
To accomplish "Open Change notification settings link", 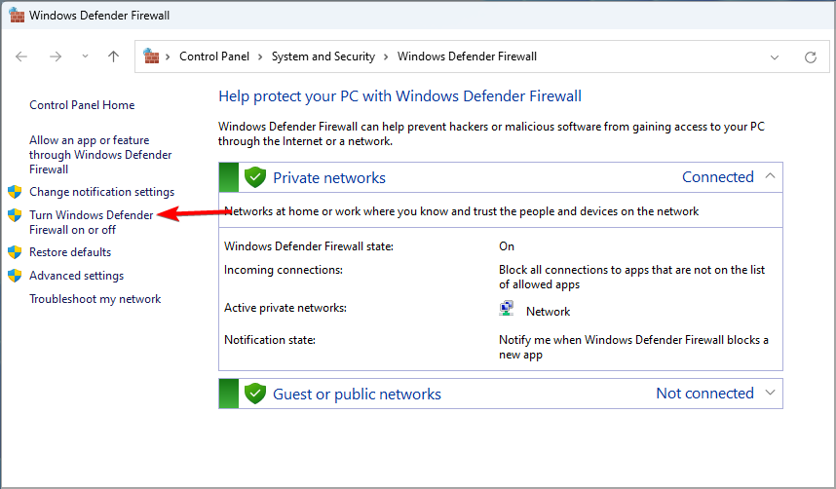I will point(101,192).
